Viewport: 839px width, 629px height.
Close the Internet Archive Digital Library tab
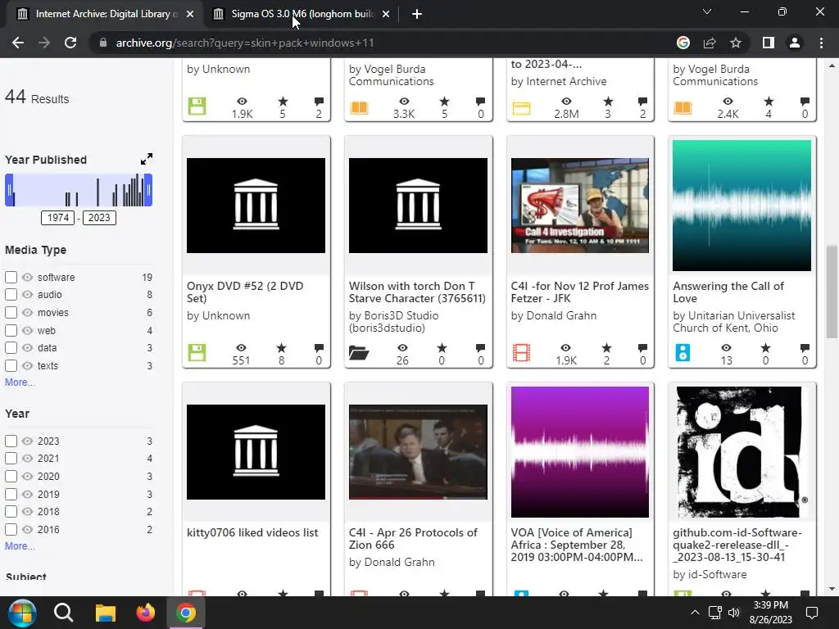(x=190, y=14)
